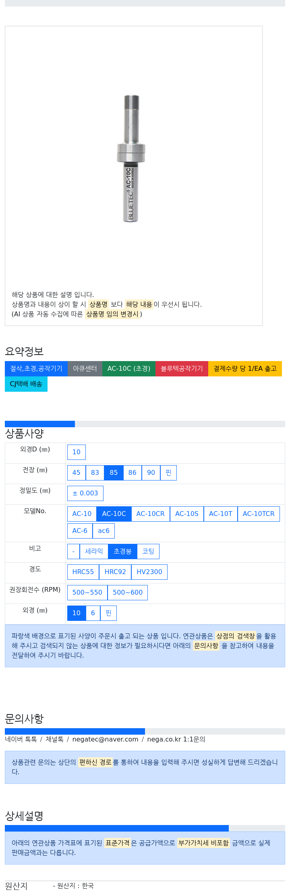Select outer diameter 6 in last row

click(93, 613)
